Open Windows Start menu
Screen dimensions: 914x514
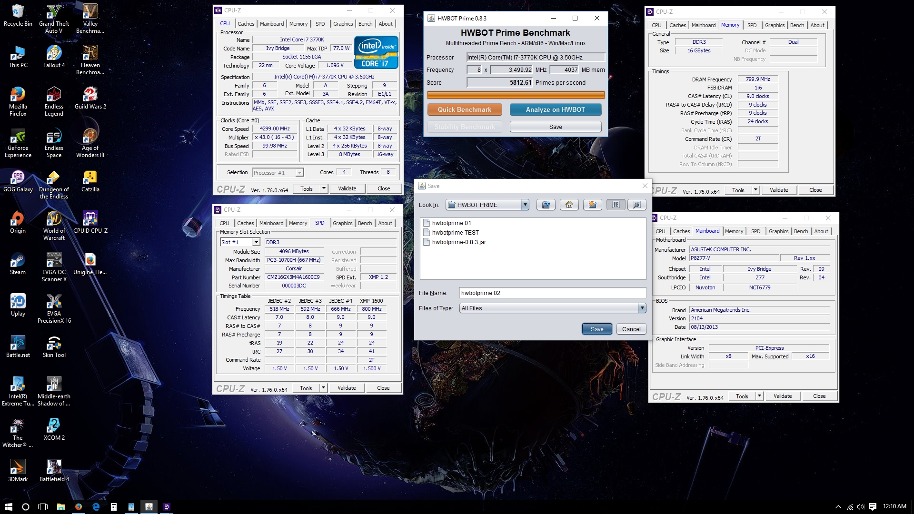click(x=8, y=506)
